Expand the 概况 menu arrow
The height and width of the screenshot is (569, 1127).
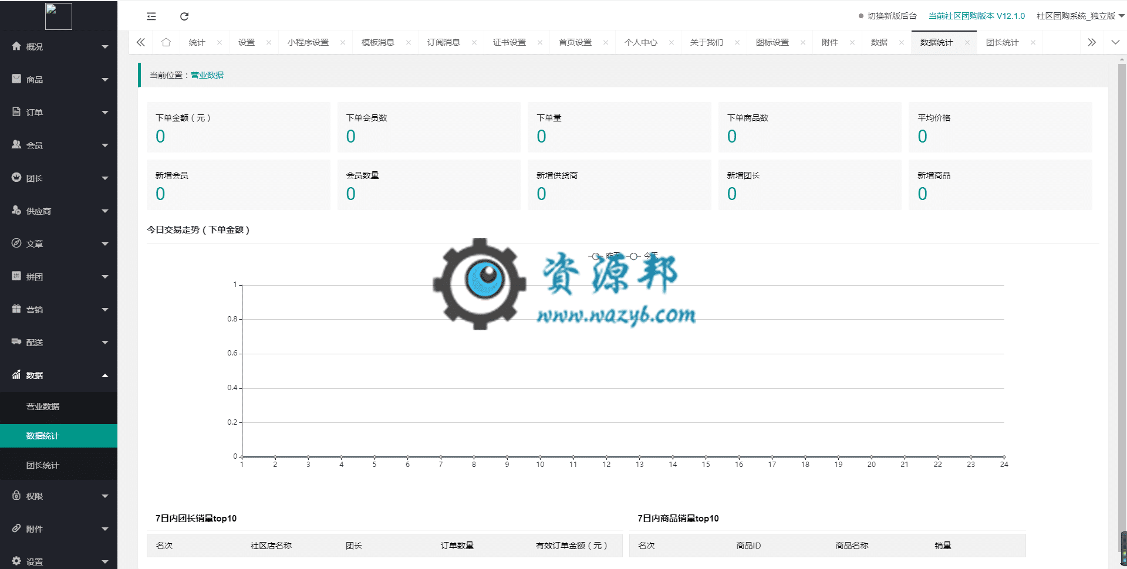click(x=105, y=47)
